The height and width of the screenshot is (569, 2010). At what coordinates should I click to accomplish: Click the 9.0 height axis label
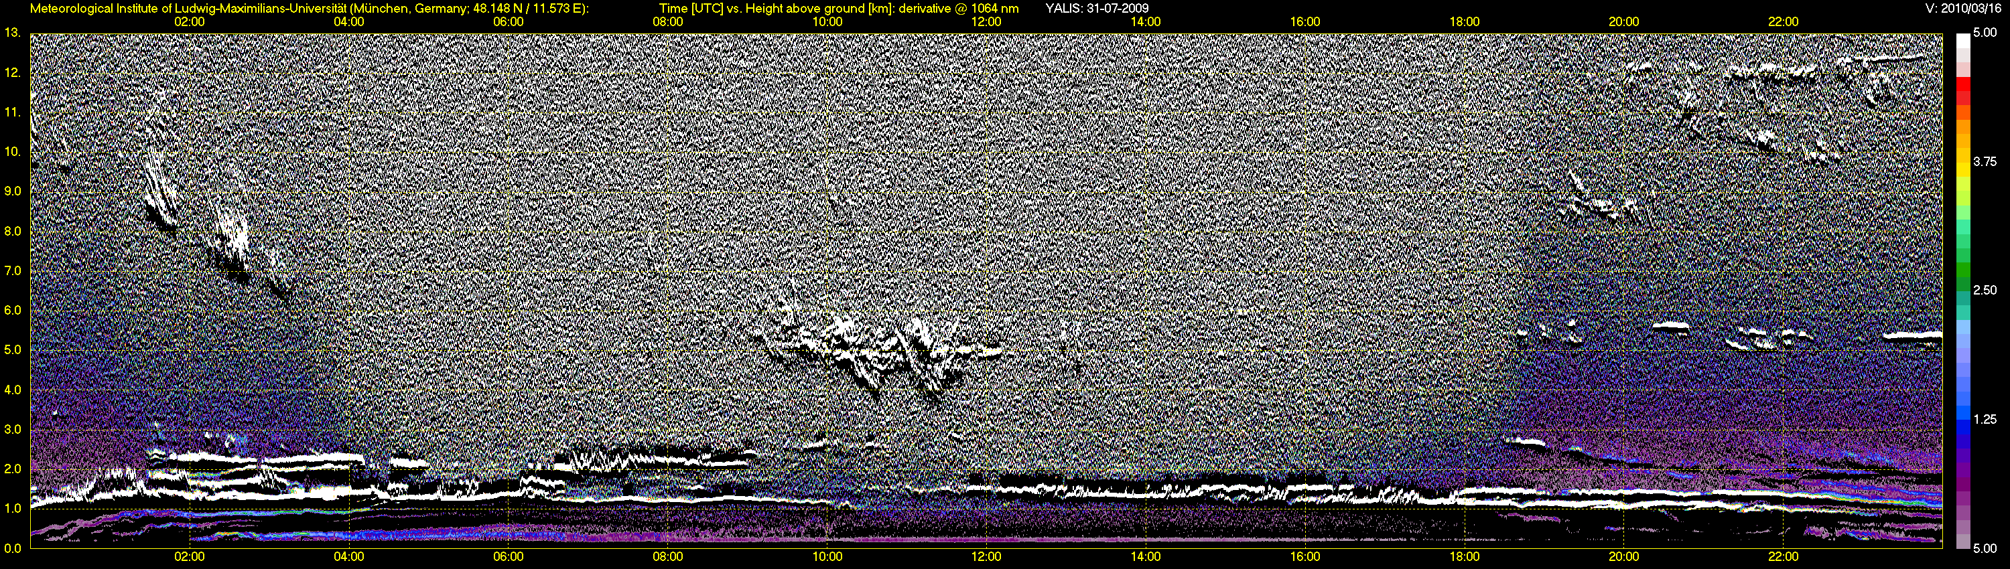13,191
